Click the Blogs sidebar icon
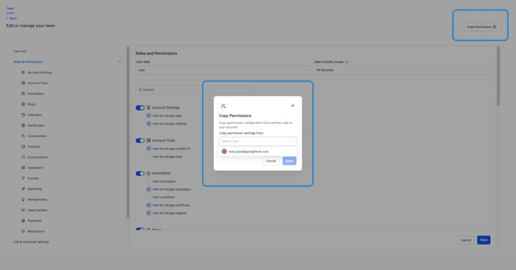Screen dimensions: 516x270 pyautogui.click(x=23, y=104)
